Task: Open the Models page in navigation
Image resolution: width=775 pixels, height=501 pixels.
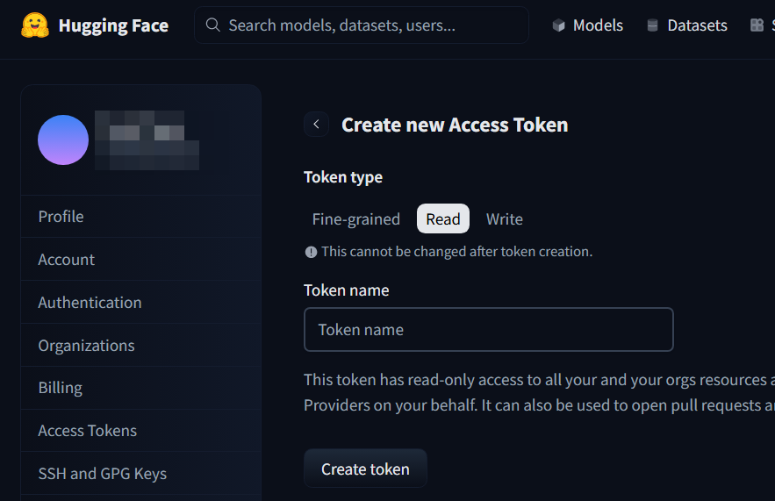Action: [597, 25]
